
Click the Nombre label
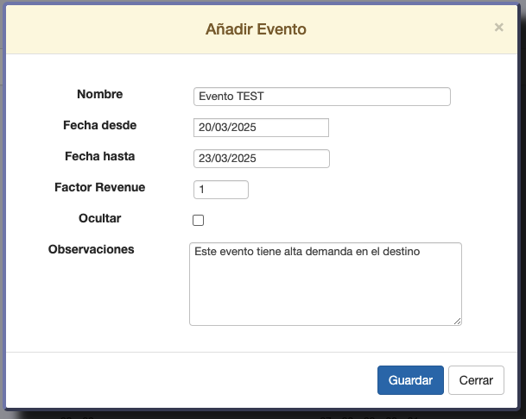(x=99, y=94)
